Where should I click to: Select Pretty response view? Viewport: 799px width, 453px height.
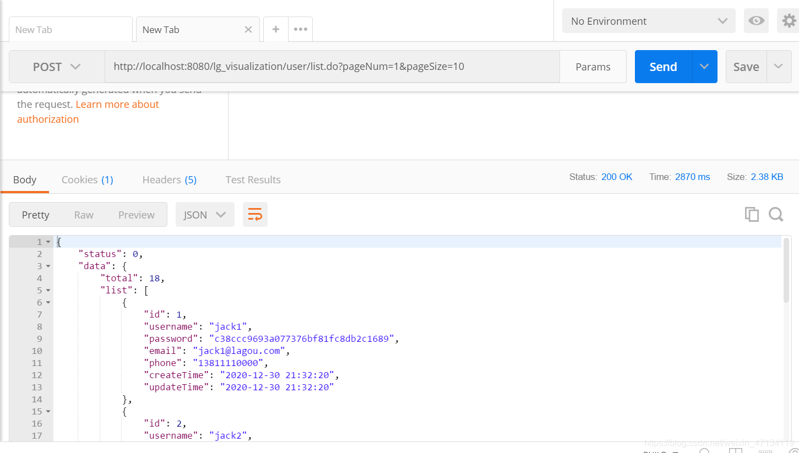coord(36,215)
